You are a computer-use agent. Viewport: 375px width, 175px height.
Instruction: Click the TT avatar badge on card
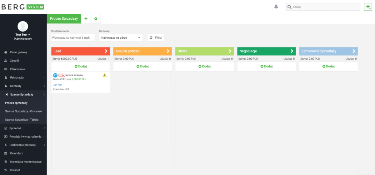point(55,75)
